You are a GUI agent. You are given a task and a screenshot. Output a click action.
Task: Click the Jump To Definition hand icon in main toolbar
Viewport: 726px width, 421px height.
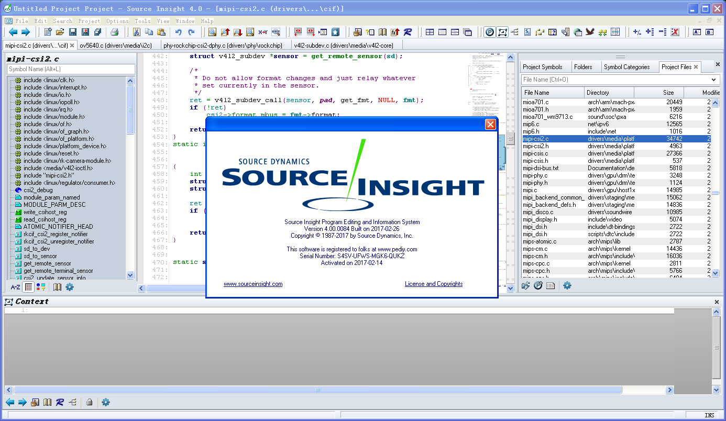(358, 32)
